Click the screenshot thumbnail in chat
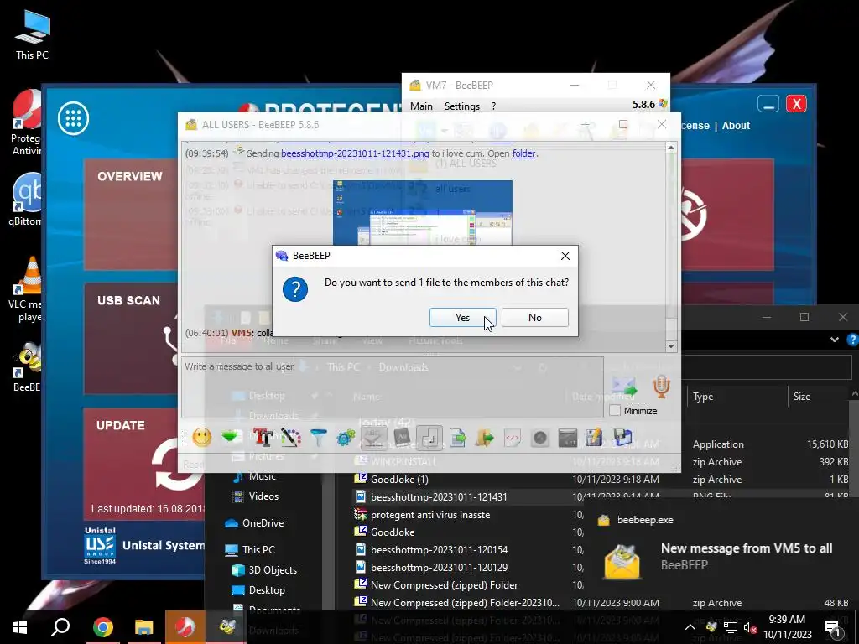859x644 pixels. [x=423, y=212]
